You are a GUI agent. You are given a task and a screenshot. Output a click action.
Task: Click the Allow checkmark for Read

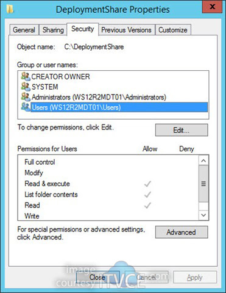(x=147, y=205)
